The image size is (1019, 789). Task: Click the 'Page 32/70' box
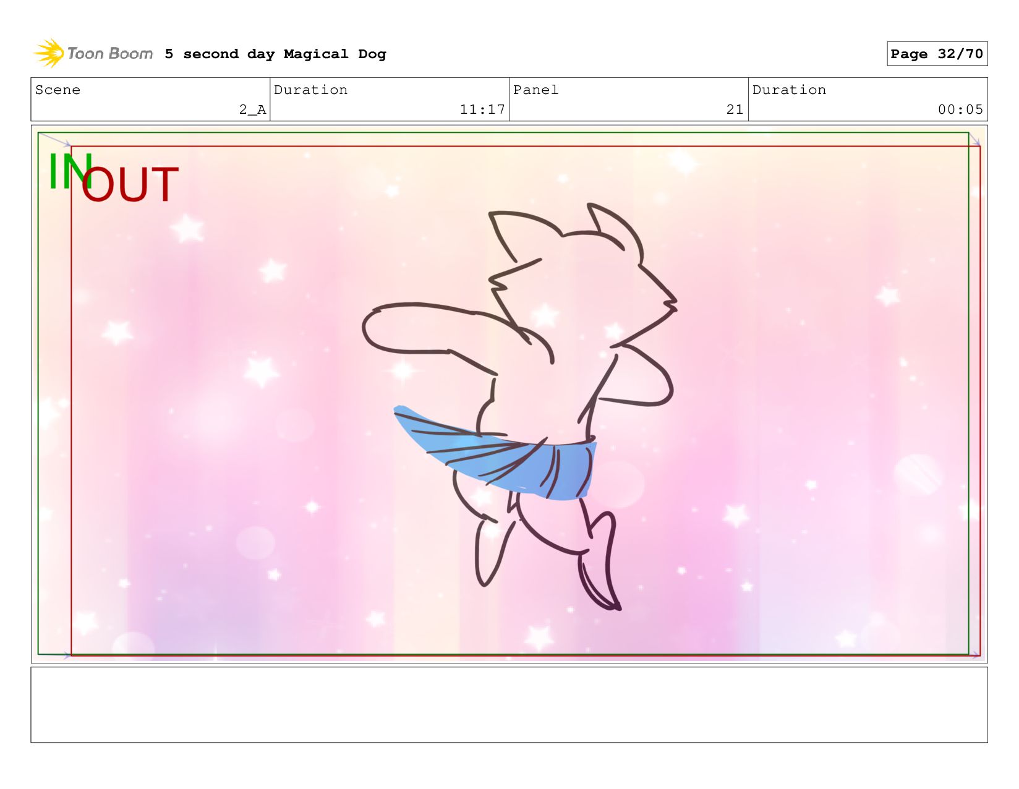coord(937,54)
